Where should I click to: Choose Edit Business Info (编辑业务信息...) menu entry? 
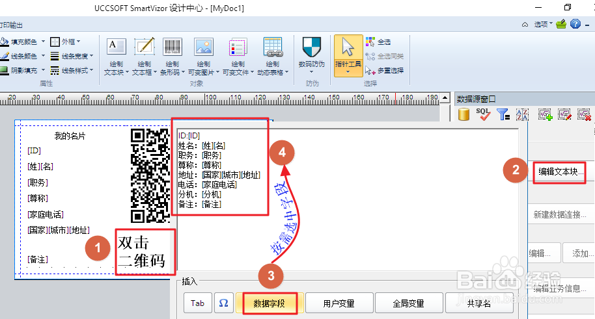(560, 289)
